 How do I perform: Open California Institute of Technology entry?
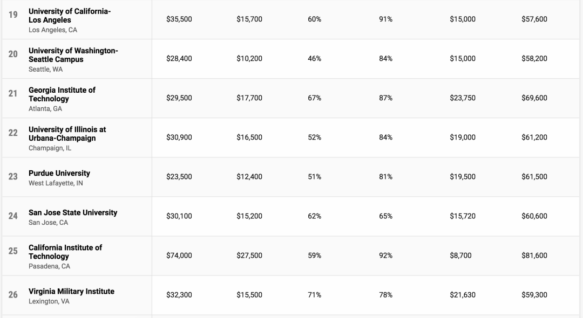pyautogui.click(x=65, y=252)
